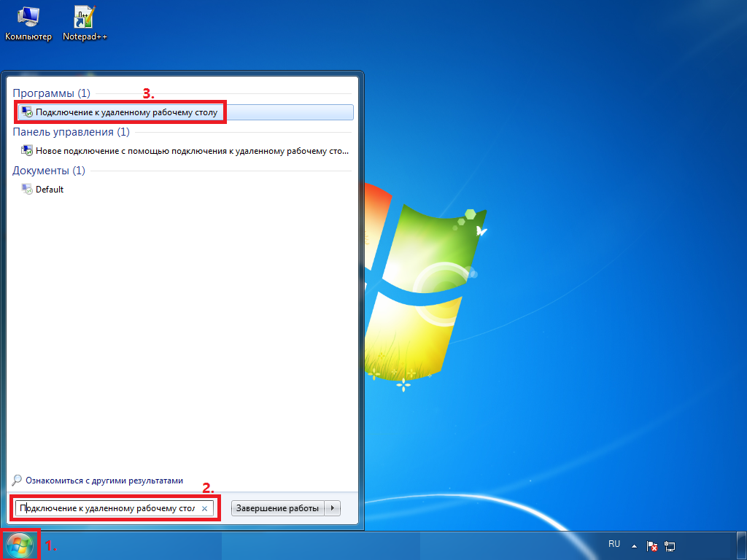Follow the Ознакомиться с другими результатами link

coord(104,481)
